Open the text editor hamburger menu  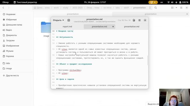tap(140, 20)
